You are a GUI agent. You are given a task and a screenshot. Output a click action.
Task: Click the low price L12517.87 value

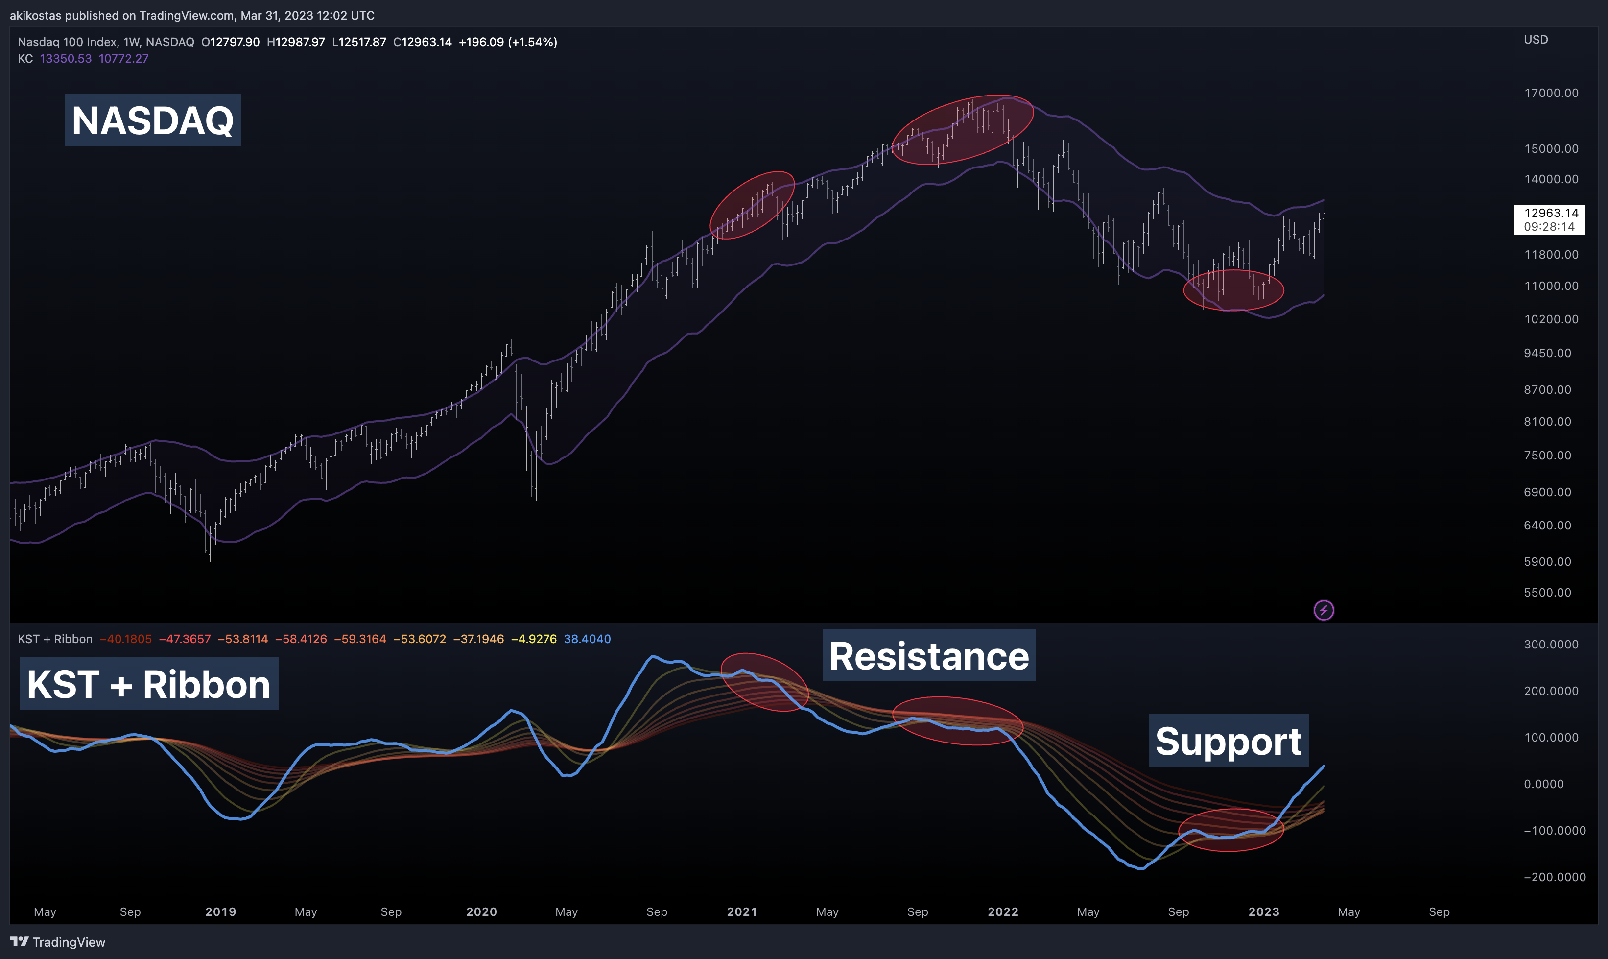pyautogui.click(x=359, y=42)
